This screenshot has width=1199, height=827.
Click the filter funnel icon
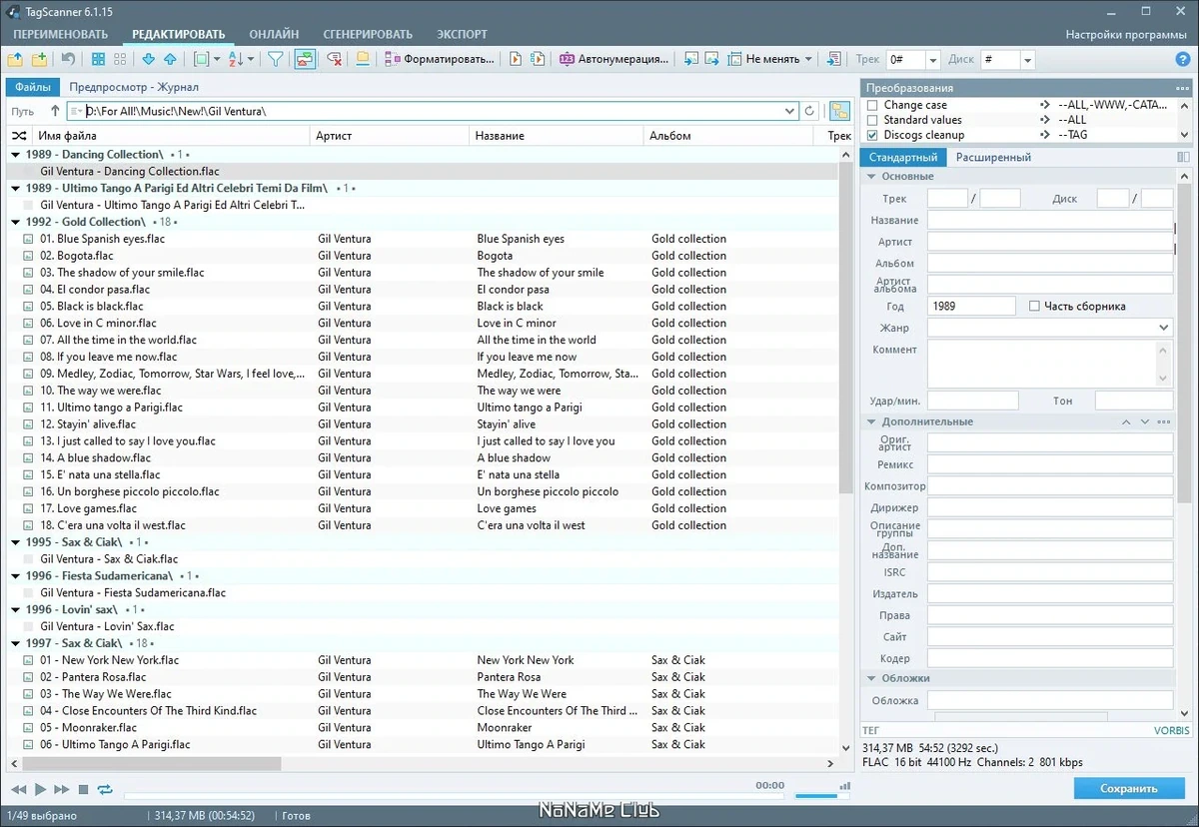point(276,59)
